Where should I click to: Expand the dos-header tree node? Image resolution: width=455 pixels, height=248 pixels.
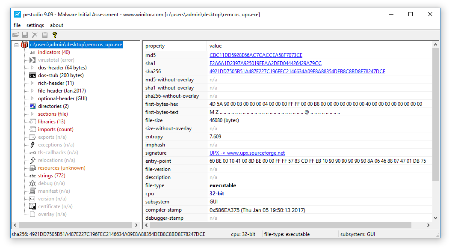click(32, 68)
